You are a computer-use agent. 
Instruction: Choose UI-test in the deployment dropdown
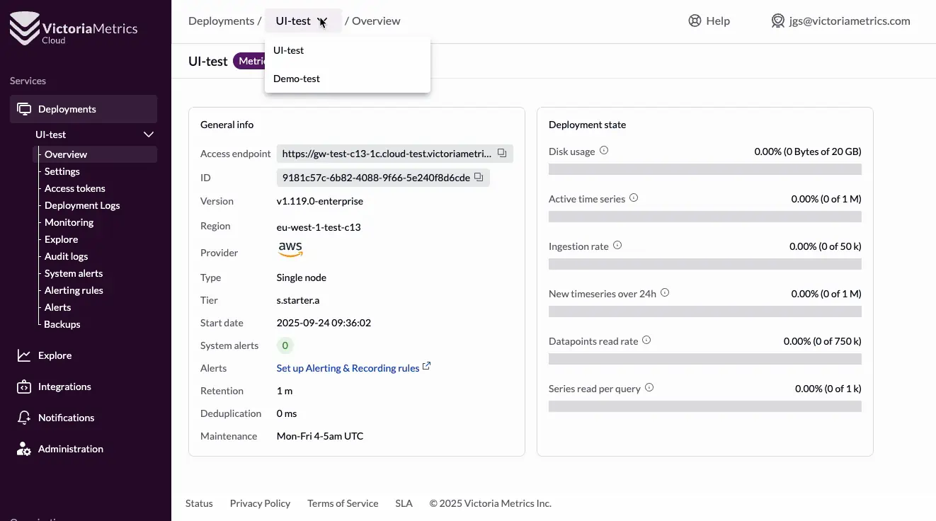point(289,50)
